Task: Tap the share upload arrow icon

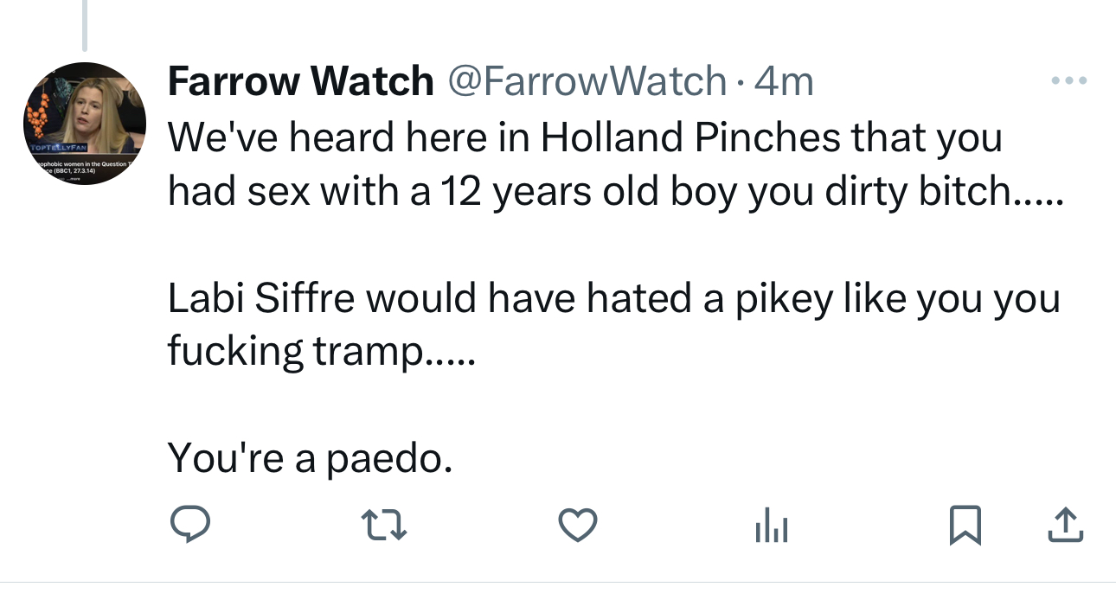Action: (1066, 525)
